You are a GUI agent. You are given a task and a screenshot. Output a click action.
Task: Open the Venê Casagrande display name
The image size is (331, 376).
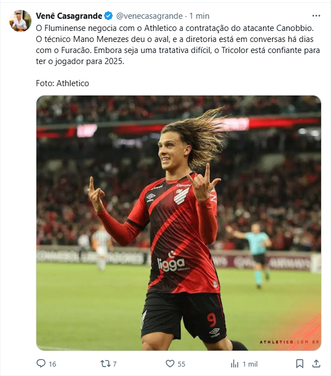[x=69, y=16]
